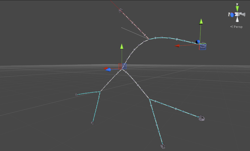Select the bottom-most branch end node
The width and height of the screenshot is (250, 151).
click(x=163, y=146)
